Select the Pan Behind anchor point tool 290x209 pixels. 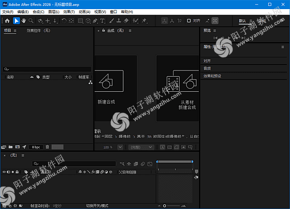(72, 20)
